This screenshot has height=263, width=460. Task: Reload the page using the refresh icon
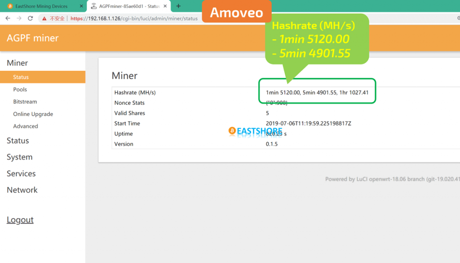[30, 19]
